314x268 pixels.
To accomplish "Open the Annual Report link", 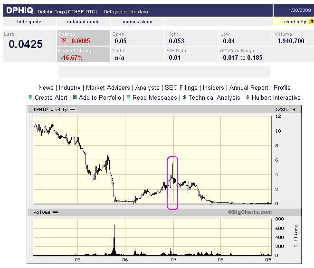I will [249, 87].
